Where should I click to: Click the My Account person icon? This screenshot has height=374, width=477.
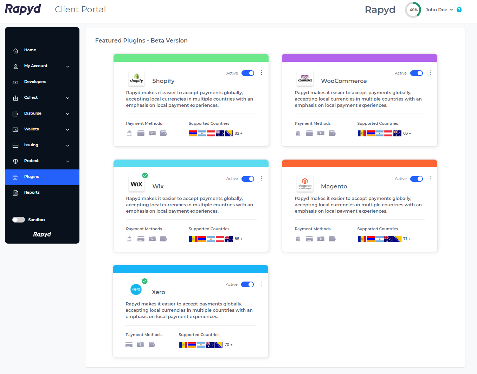15,66
